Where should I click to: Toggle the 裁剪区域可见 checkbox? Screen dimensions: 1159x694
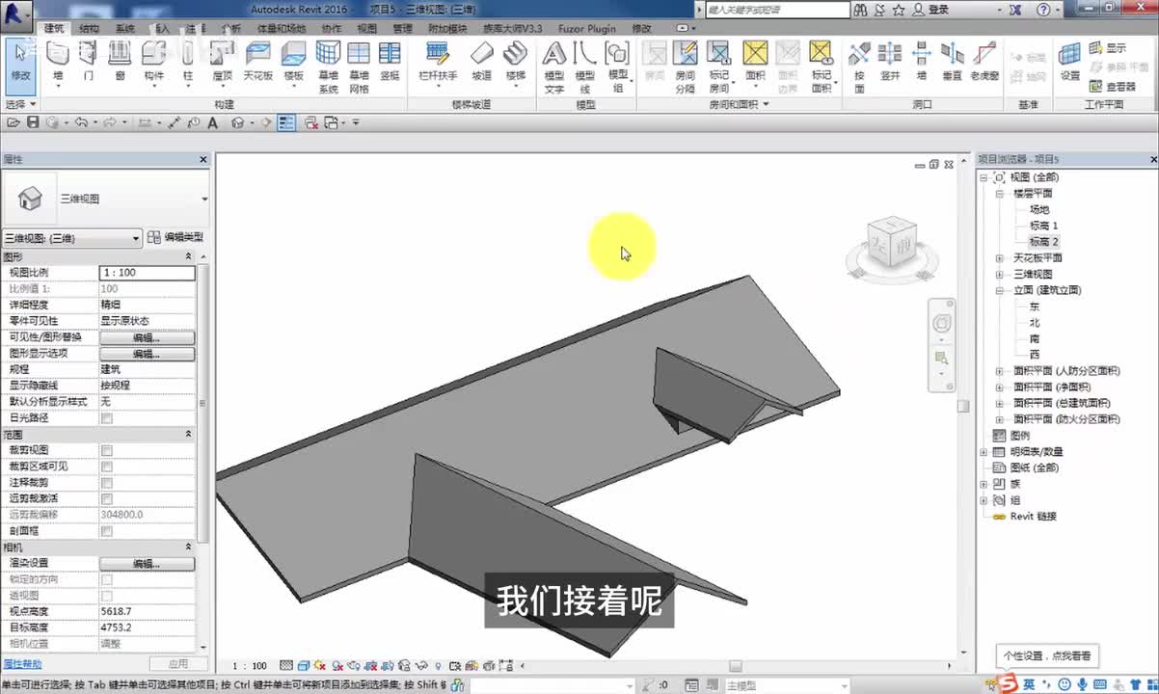[107, 467]
